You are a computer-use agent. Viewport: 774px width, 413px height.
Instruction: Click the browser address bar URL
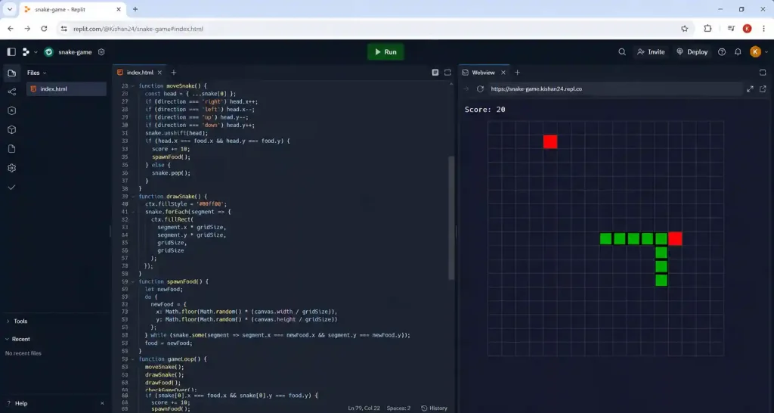pyautogui.click(x=138, y=29)
